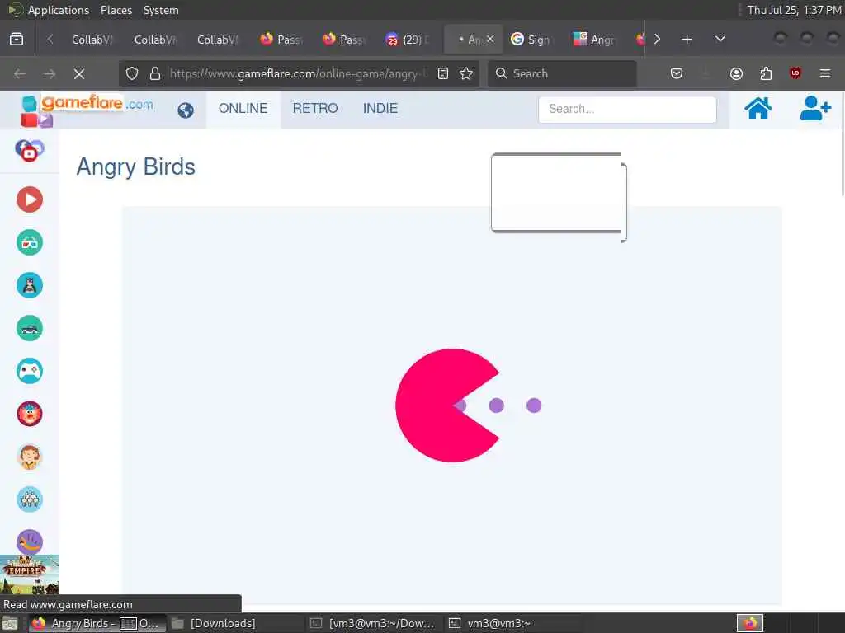
Task: Open the extensions puzzle icon
Action: (766, 73)
